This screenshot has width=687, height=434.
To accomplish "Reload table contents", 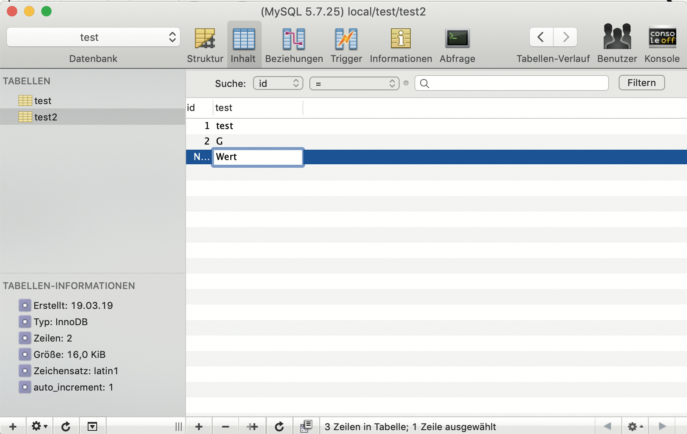I will click(279, 426).
